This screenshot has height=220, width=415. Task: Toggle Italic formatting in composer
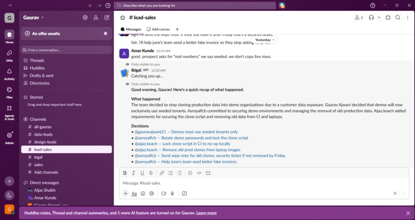tap(134, 173)
